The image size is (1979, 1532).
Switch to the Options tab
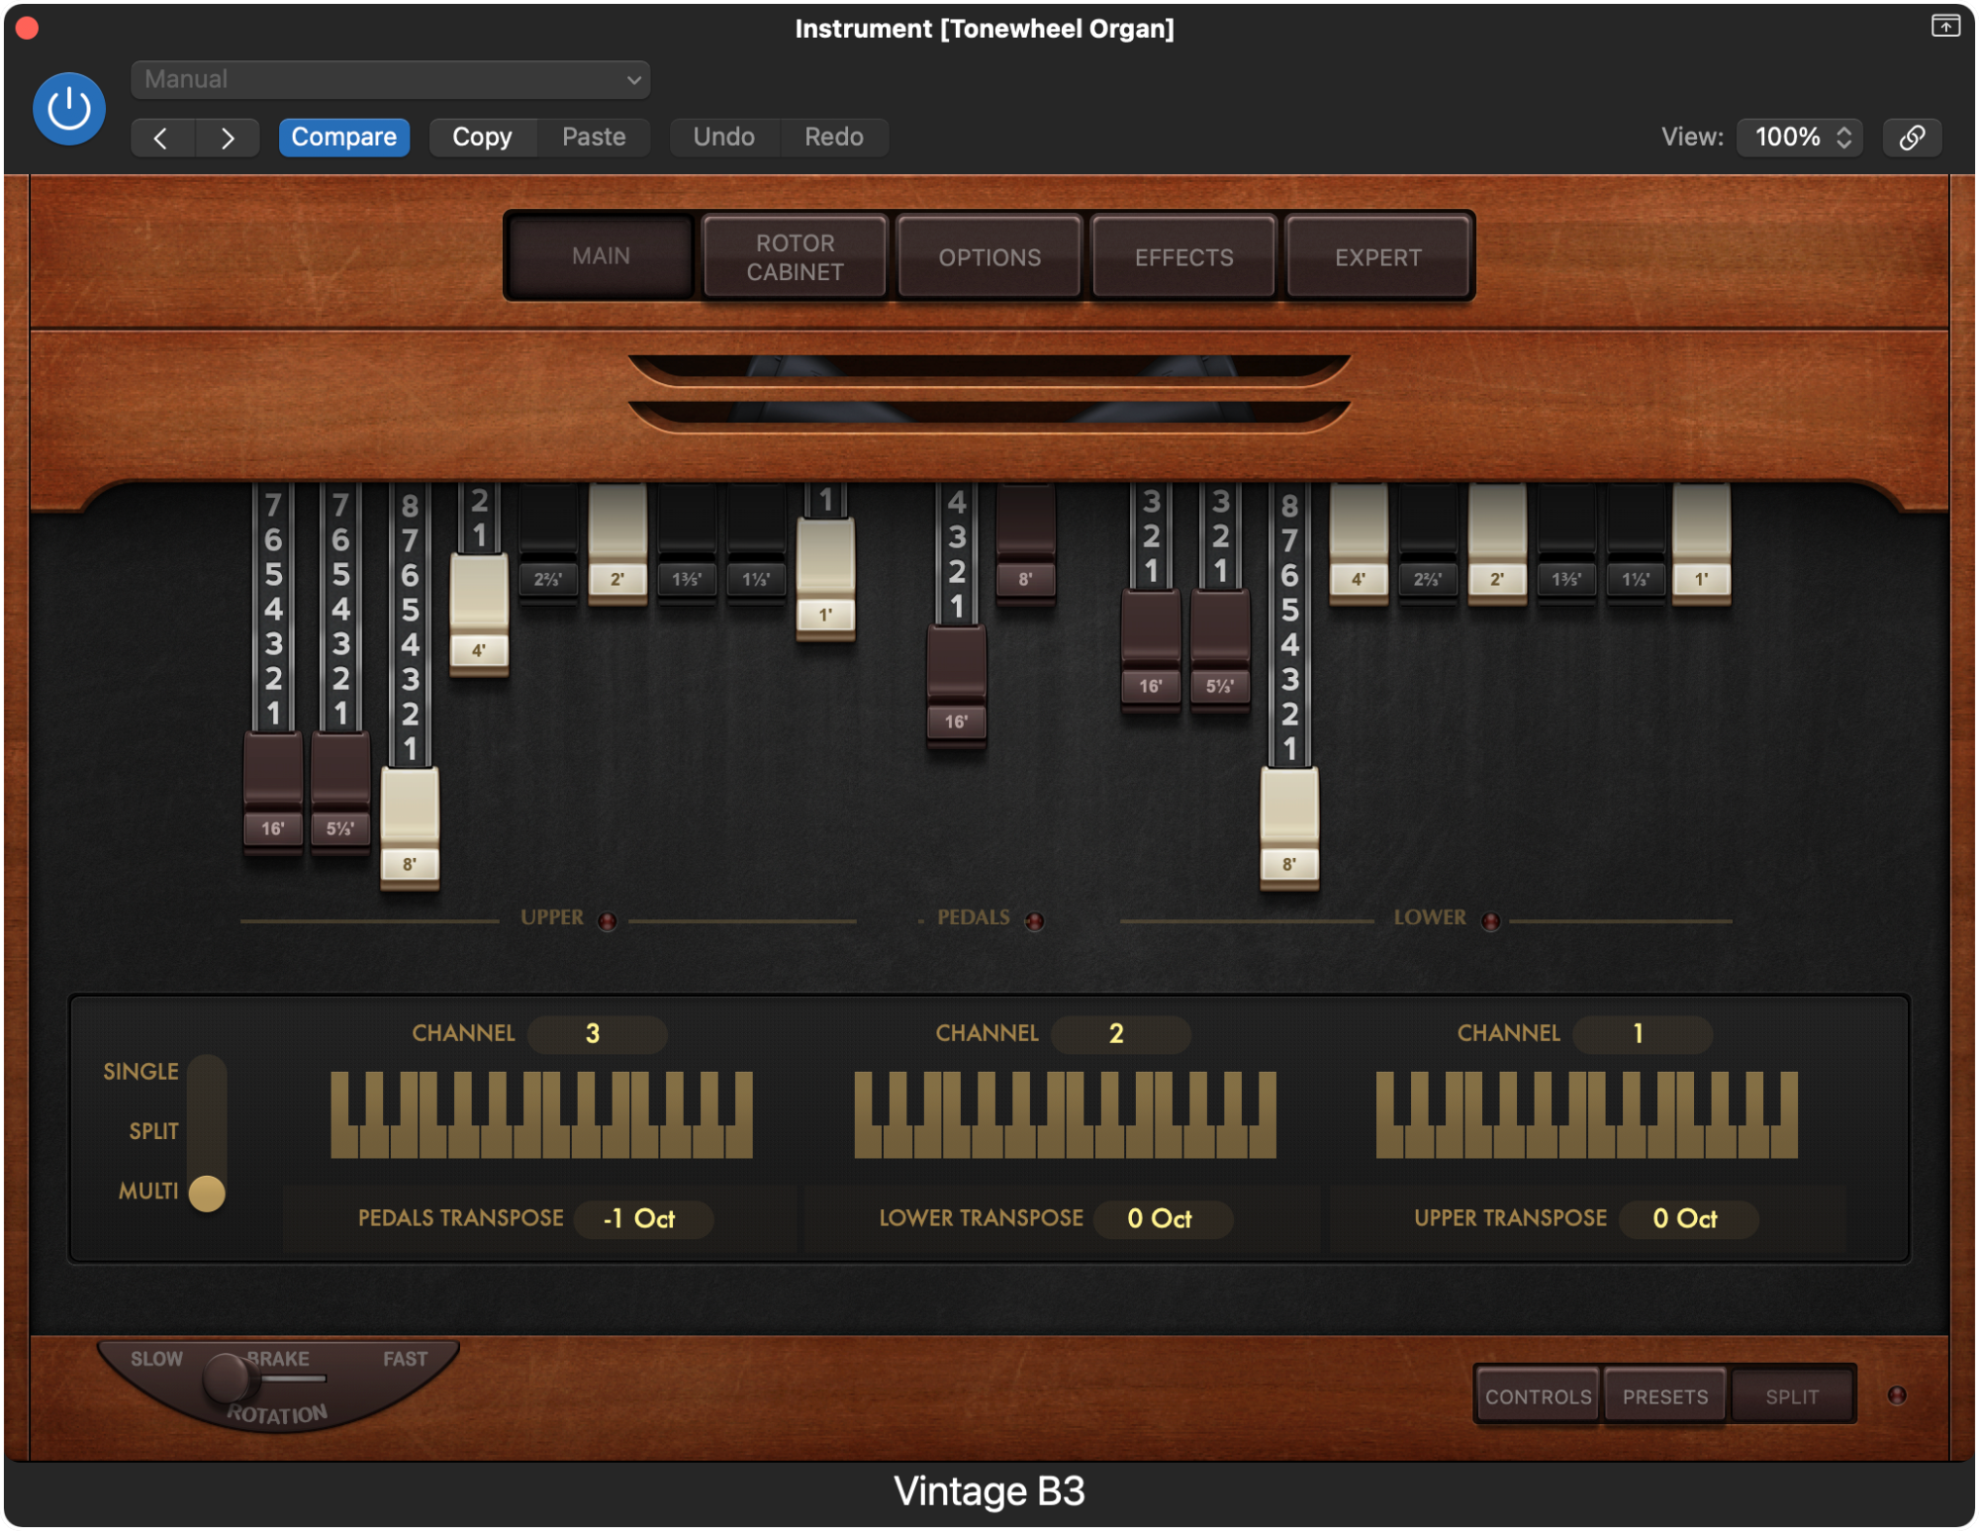point(989,257)
